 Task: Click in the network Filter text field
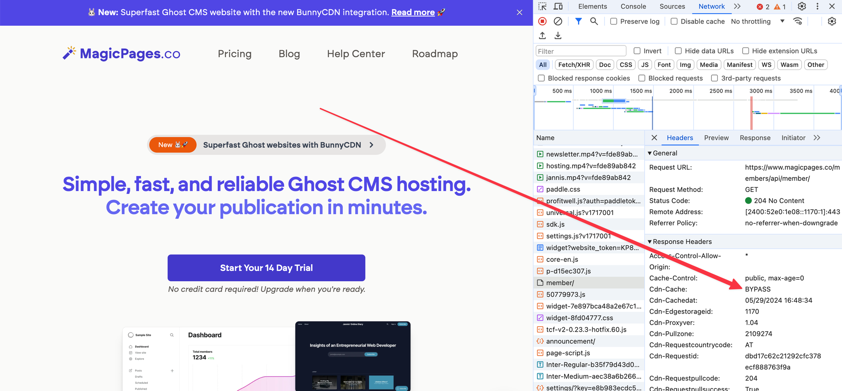click(x=581, y=51)
